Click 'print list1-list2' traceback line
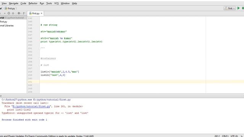The width and height of the screenshot is (244, 137). pos(19,110)
